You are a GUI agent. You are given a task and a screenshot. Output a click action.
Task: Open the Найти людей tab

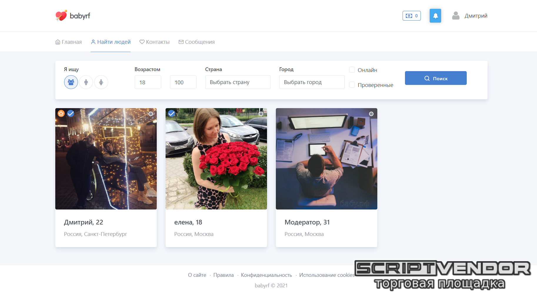[111, 42]
